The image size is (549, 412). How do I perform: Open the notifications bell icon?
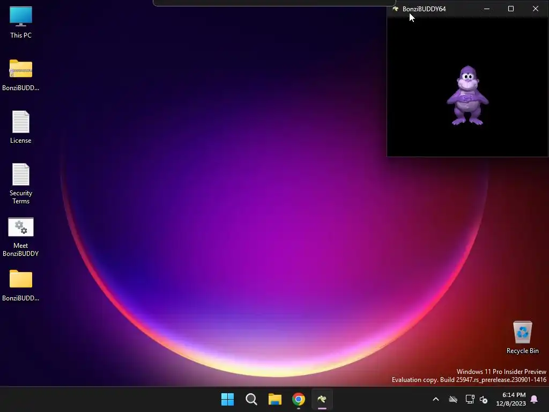(x=535, y=399)
